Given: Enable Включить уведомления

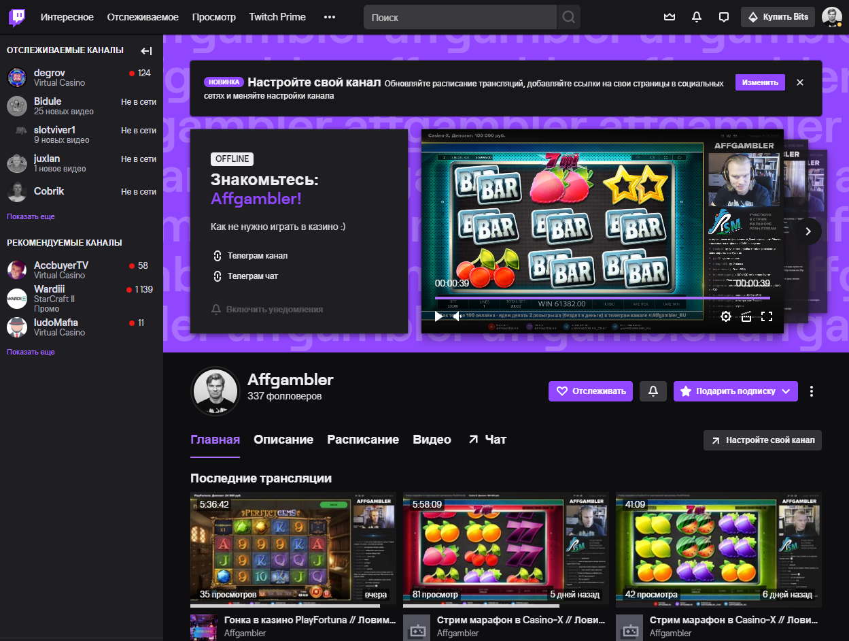Looking at the screenshot, I should [x=267, y=310].
